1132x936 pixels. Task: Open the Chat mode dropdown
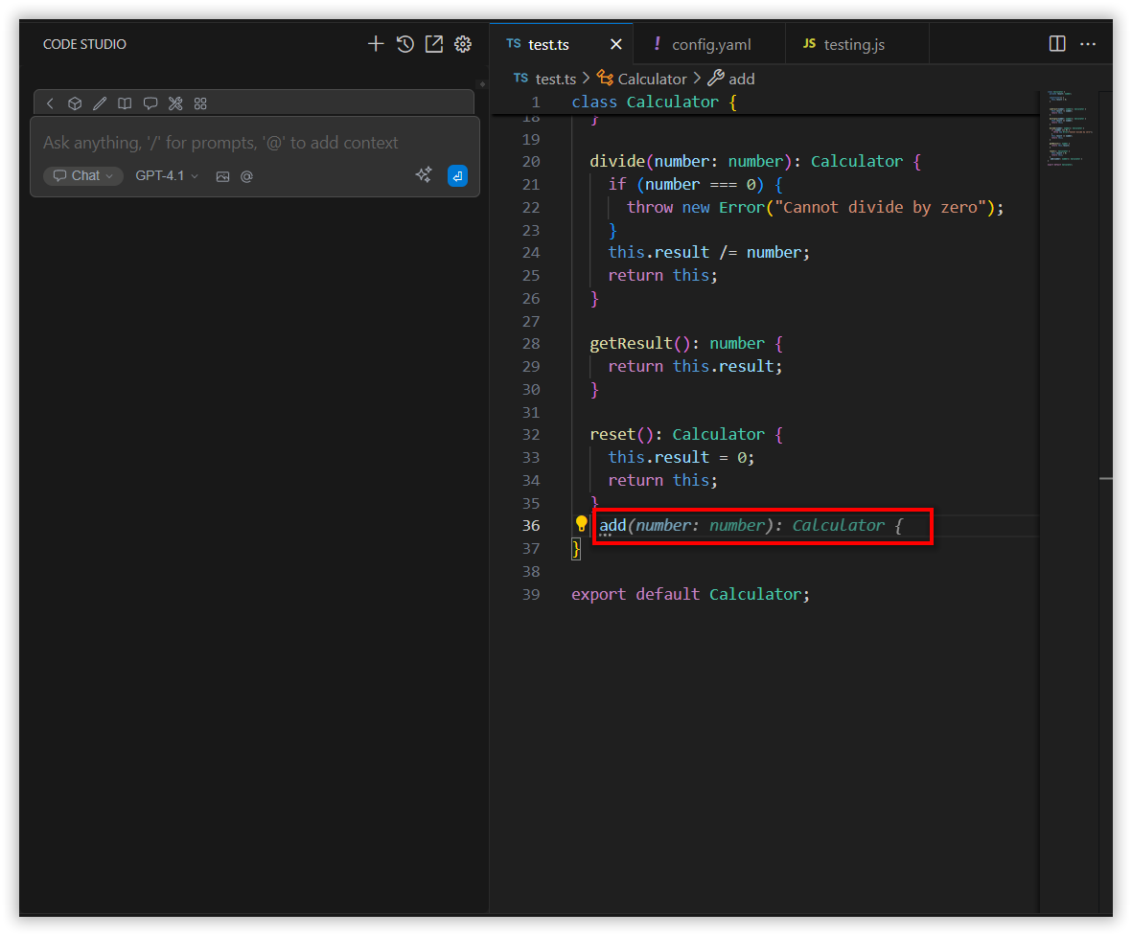click(83, 175)
